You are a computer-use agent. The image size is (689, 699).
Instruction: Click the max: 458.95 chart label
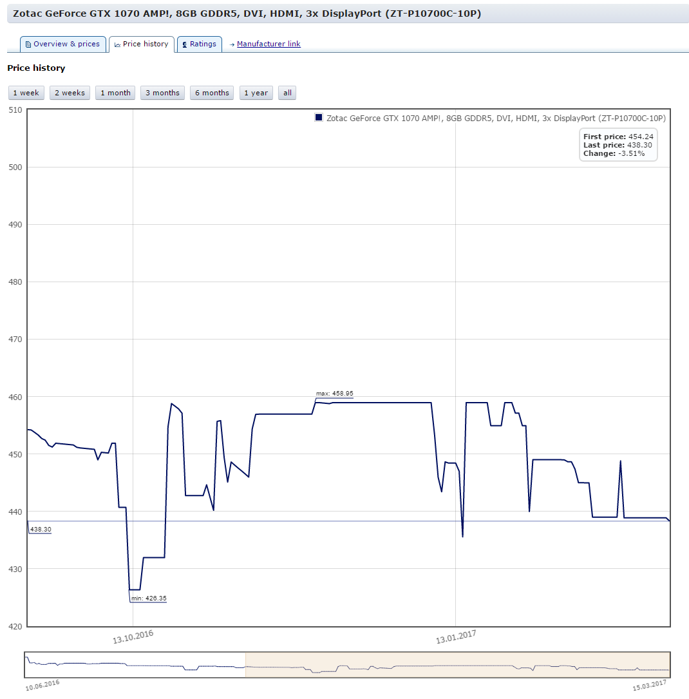335,394
